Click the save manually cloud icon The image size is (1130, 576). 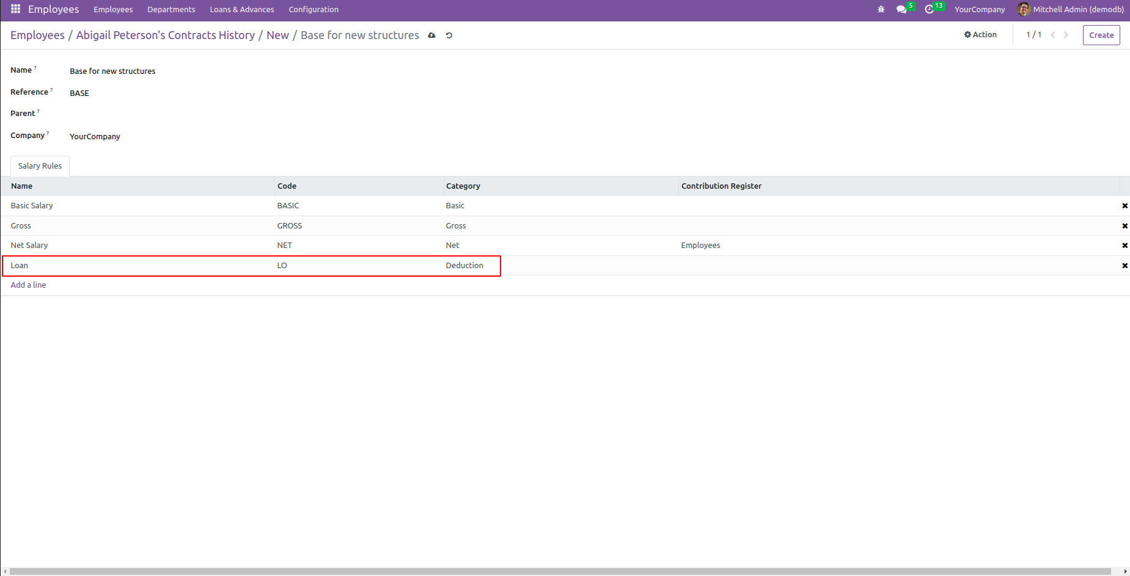tap(431, 35)
